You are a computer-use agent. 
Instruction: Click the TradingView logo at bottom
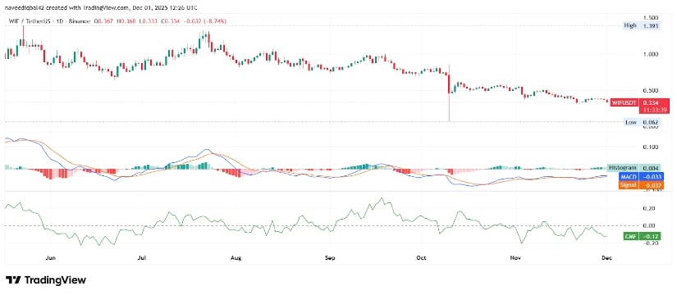[x=46, y=280]
